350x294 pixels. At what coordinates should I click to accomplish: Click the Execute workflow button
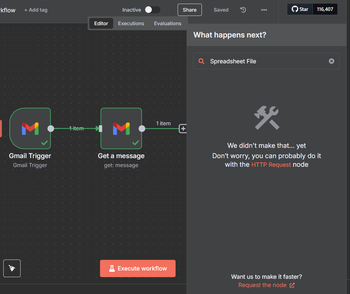138,268
